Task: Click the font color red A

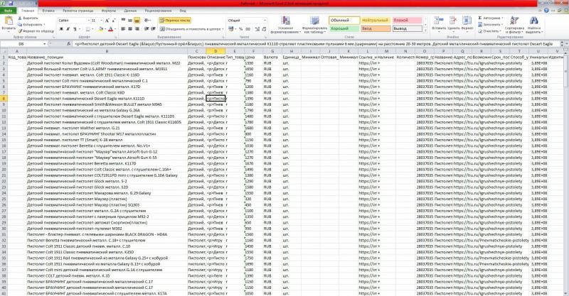Action: click(x=111, y=29)
